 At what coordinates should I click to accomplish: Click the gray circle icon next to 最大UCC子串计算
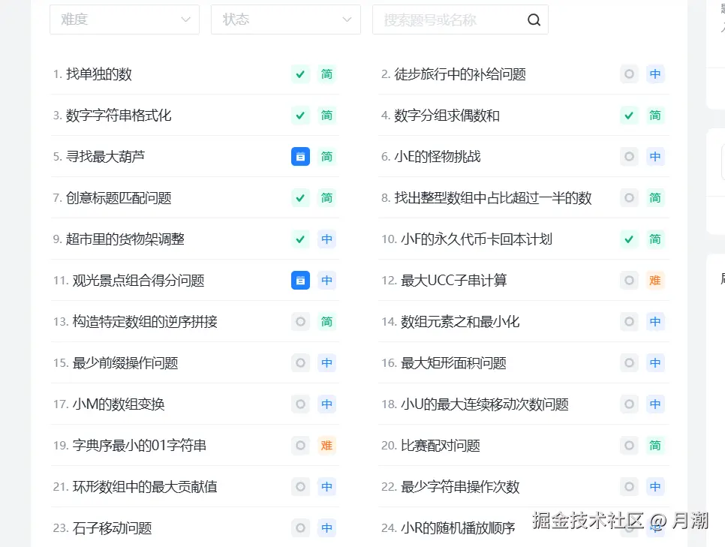[629, 280]
